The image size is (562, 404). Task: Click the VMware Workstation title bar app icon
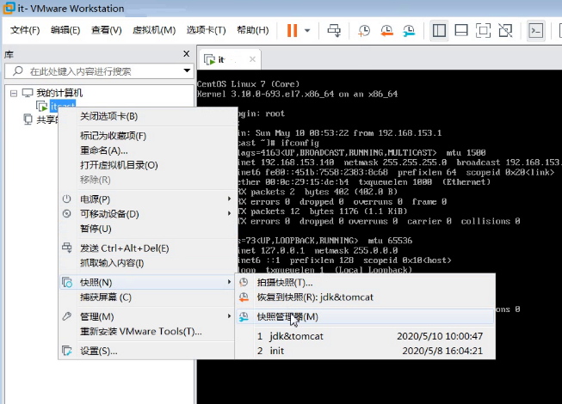coord(9,9)
